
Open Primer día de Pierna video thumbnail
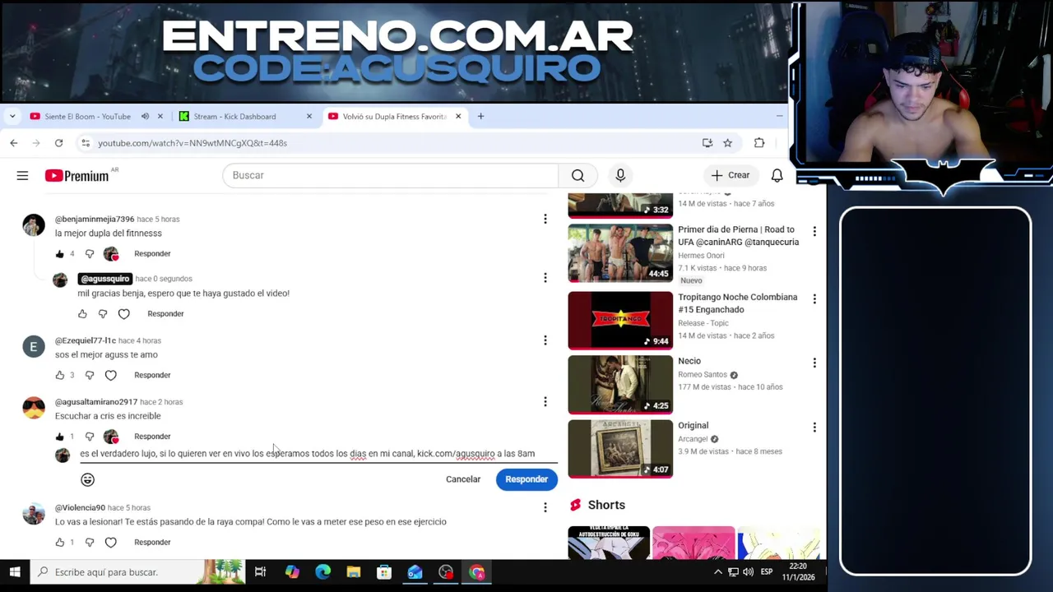620,253
